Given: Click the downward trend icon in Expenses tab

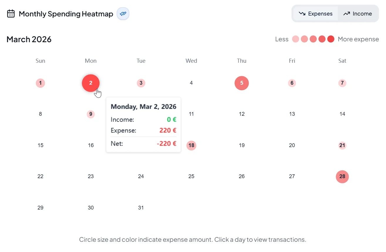Looking at the screenshot, I should [x=302, y=13].
